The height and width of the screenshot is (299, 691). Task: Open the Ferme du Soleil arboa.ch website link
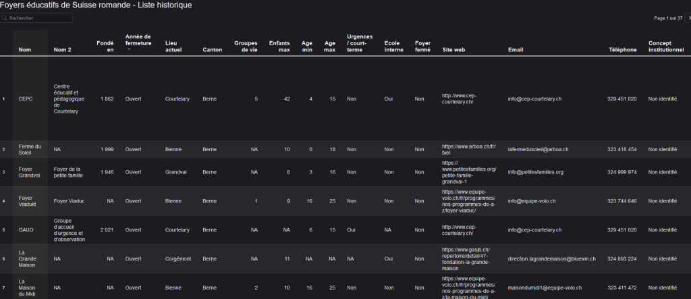(468, 149)
